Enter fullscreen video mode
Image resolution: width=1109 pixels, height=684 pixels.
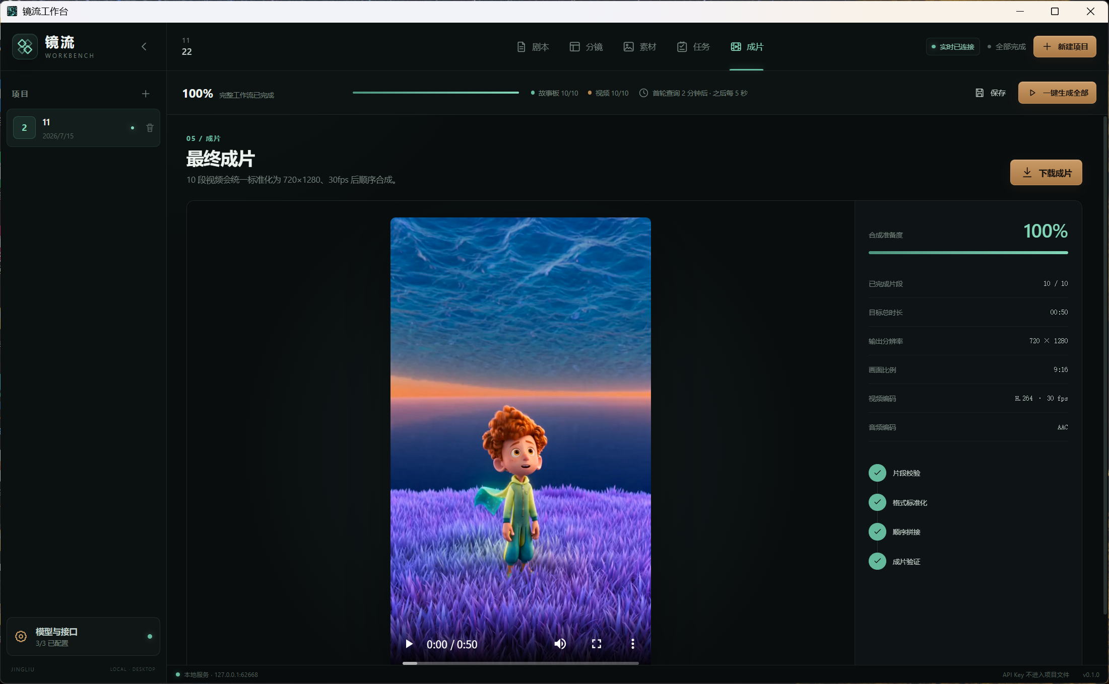[x=597, y=644]
